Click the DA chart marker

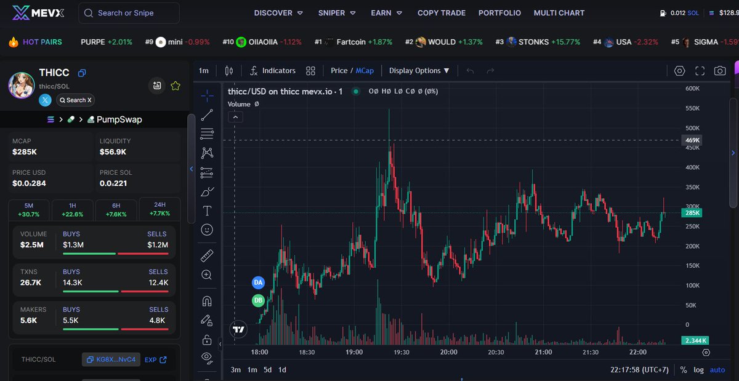click(x=258, y=283)
